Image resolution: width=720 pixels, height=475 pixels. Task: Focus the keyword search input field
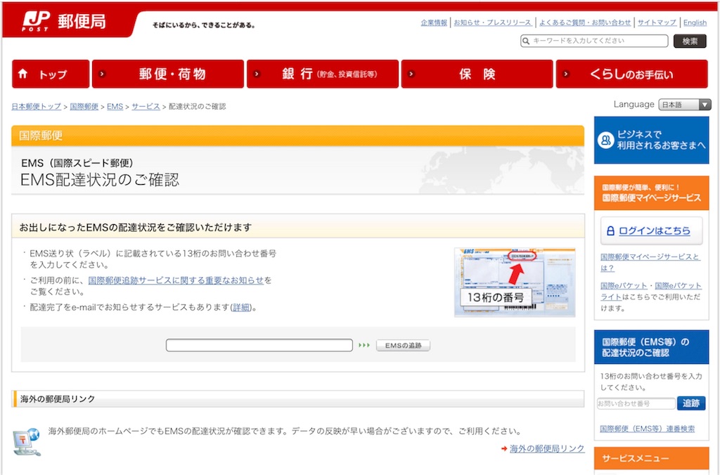pyautogui.click(x=594, y=41)
